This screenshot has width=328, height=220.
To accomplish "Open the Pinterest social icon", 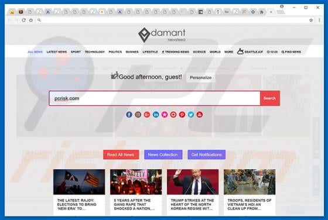I will pos(182,115).
